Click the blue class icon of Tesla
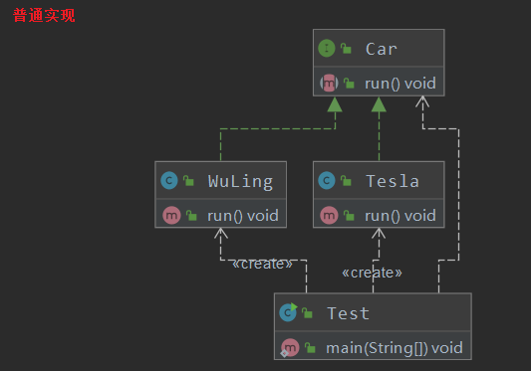 327,181
